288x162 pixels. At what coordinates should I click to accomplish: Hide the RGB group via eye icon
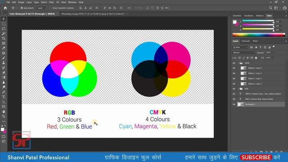[234, 89]
